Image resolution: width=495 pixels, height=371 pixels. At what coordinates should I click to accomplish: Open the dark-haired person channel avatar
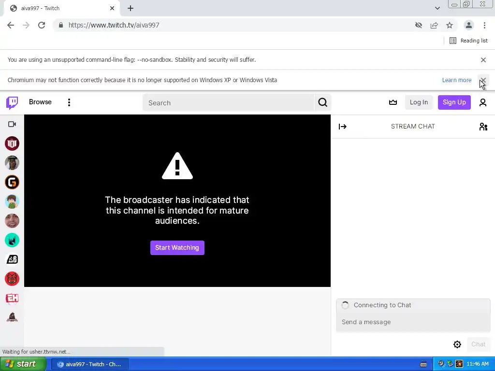coord(12,163)
